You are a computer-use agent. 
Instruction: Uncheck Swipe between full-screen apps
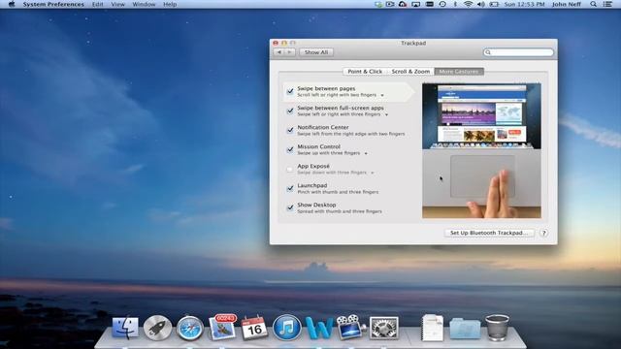(x=290, y=111)
